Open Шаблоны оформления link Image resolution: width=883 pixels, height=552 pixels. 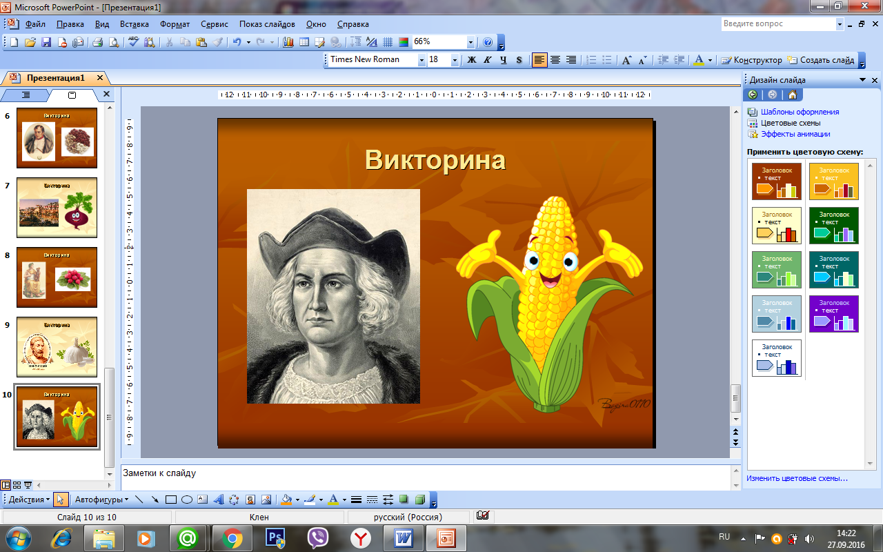pos(800,112)
